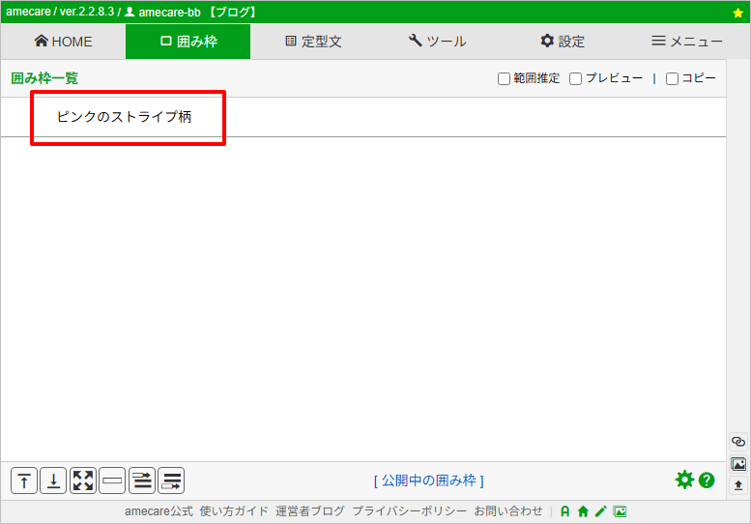This screenshot has width=751, height=524.
Task: Click the green home icon in footer
Action: click(583, 511)
